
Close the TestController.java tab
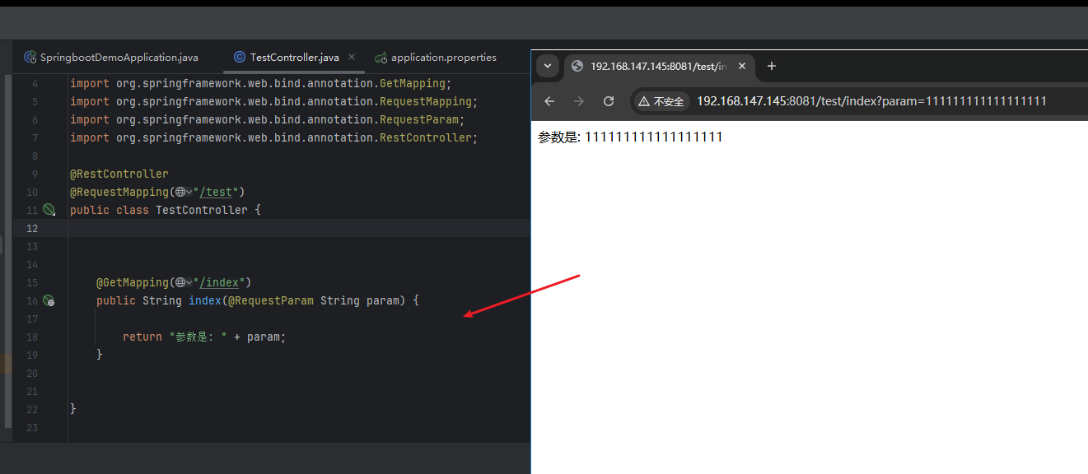352,58
